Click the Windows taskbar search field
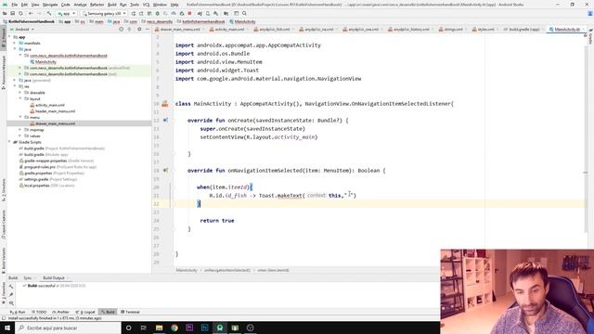594x334 pixels. (68, 328)
